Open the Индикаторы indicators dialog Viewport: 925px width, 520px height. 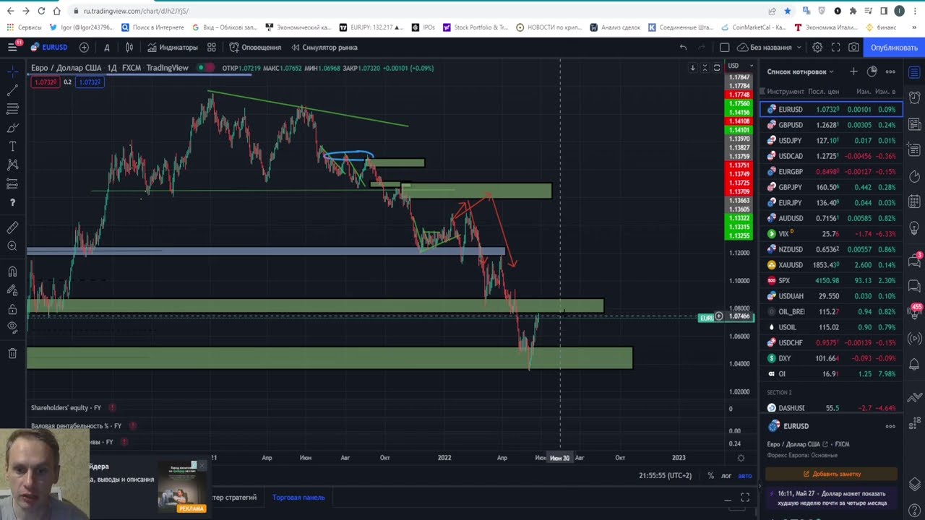173,47
